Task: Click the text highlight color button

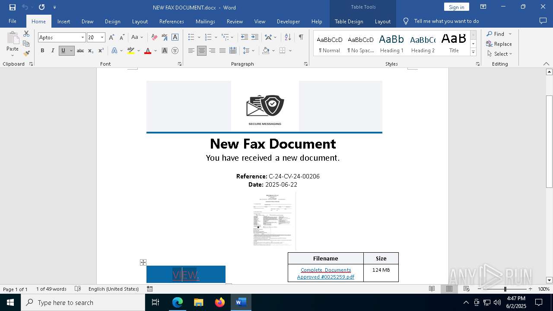Action: (x=131, y=51)
